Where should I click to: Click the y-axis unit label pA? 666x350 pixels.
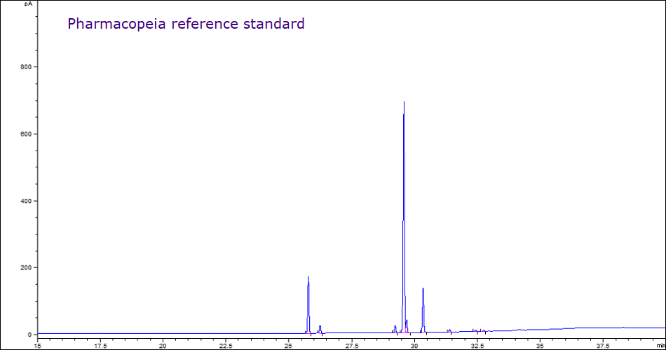pyautogui.click(x=28, y=3)
